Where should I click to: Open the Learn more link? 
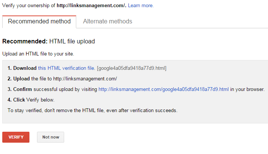(x=141, y=5)
